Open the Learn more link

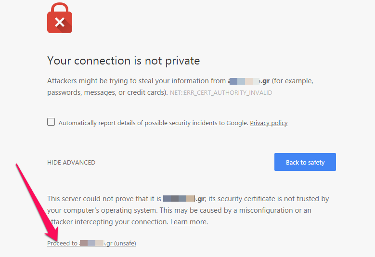coord(188,222)
